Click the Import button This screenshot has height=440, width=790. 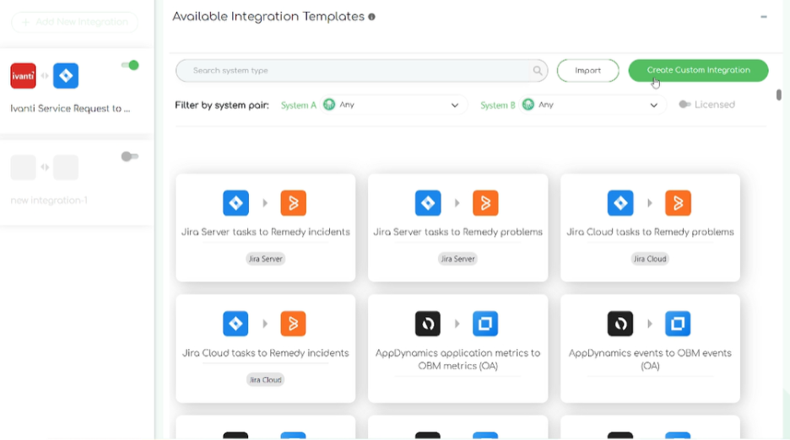click(x=588, y=71)
